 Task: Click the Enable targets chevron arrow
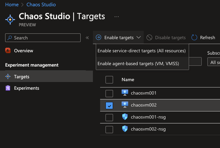pos(139,37)
